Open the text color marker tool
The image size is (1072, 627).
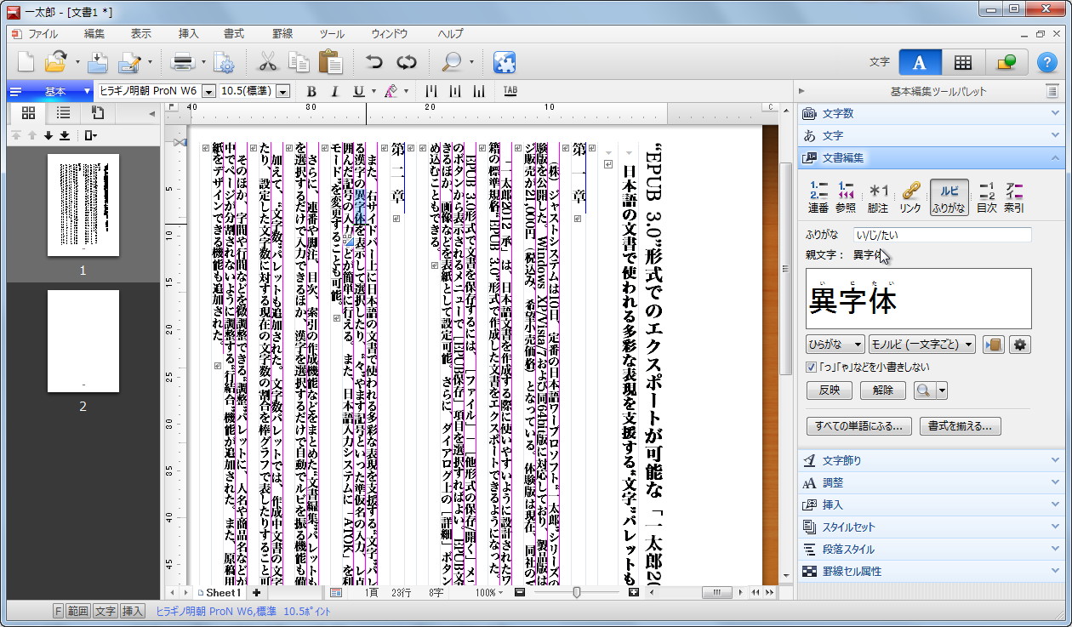pos(391,91)
